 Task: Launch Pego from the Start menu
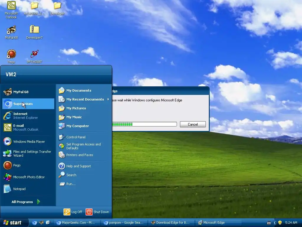pos(28,165)
